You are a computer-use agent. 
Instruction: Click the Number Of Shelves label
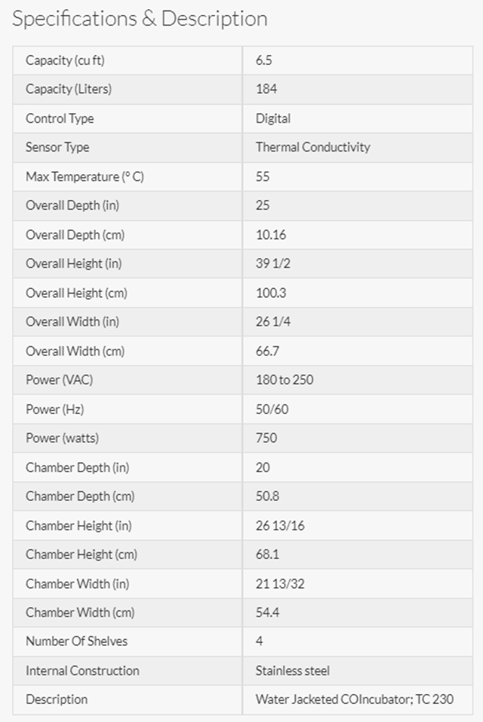pos(76,641)
